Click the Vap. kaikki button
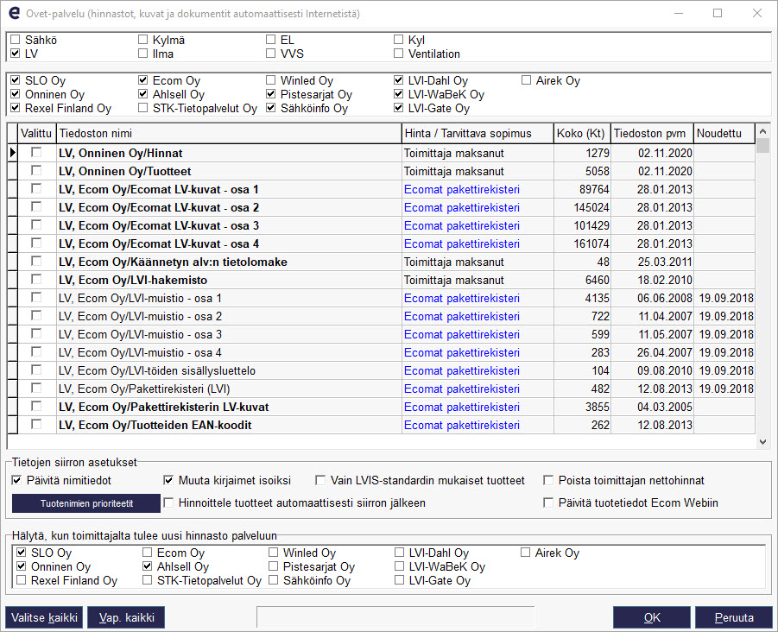 pyautogui.click(x=127, y=617)
